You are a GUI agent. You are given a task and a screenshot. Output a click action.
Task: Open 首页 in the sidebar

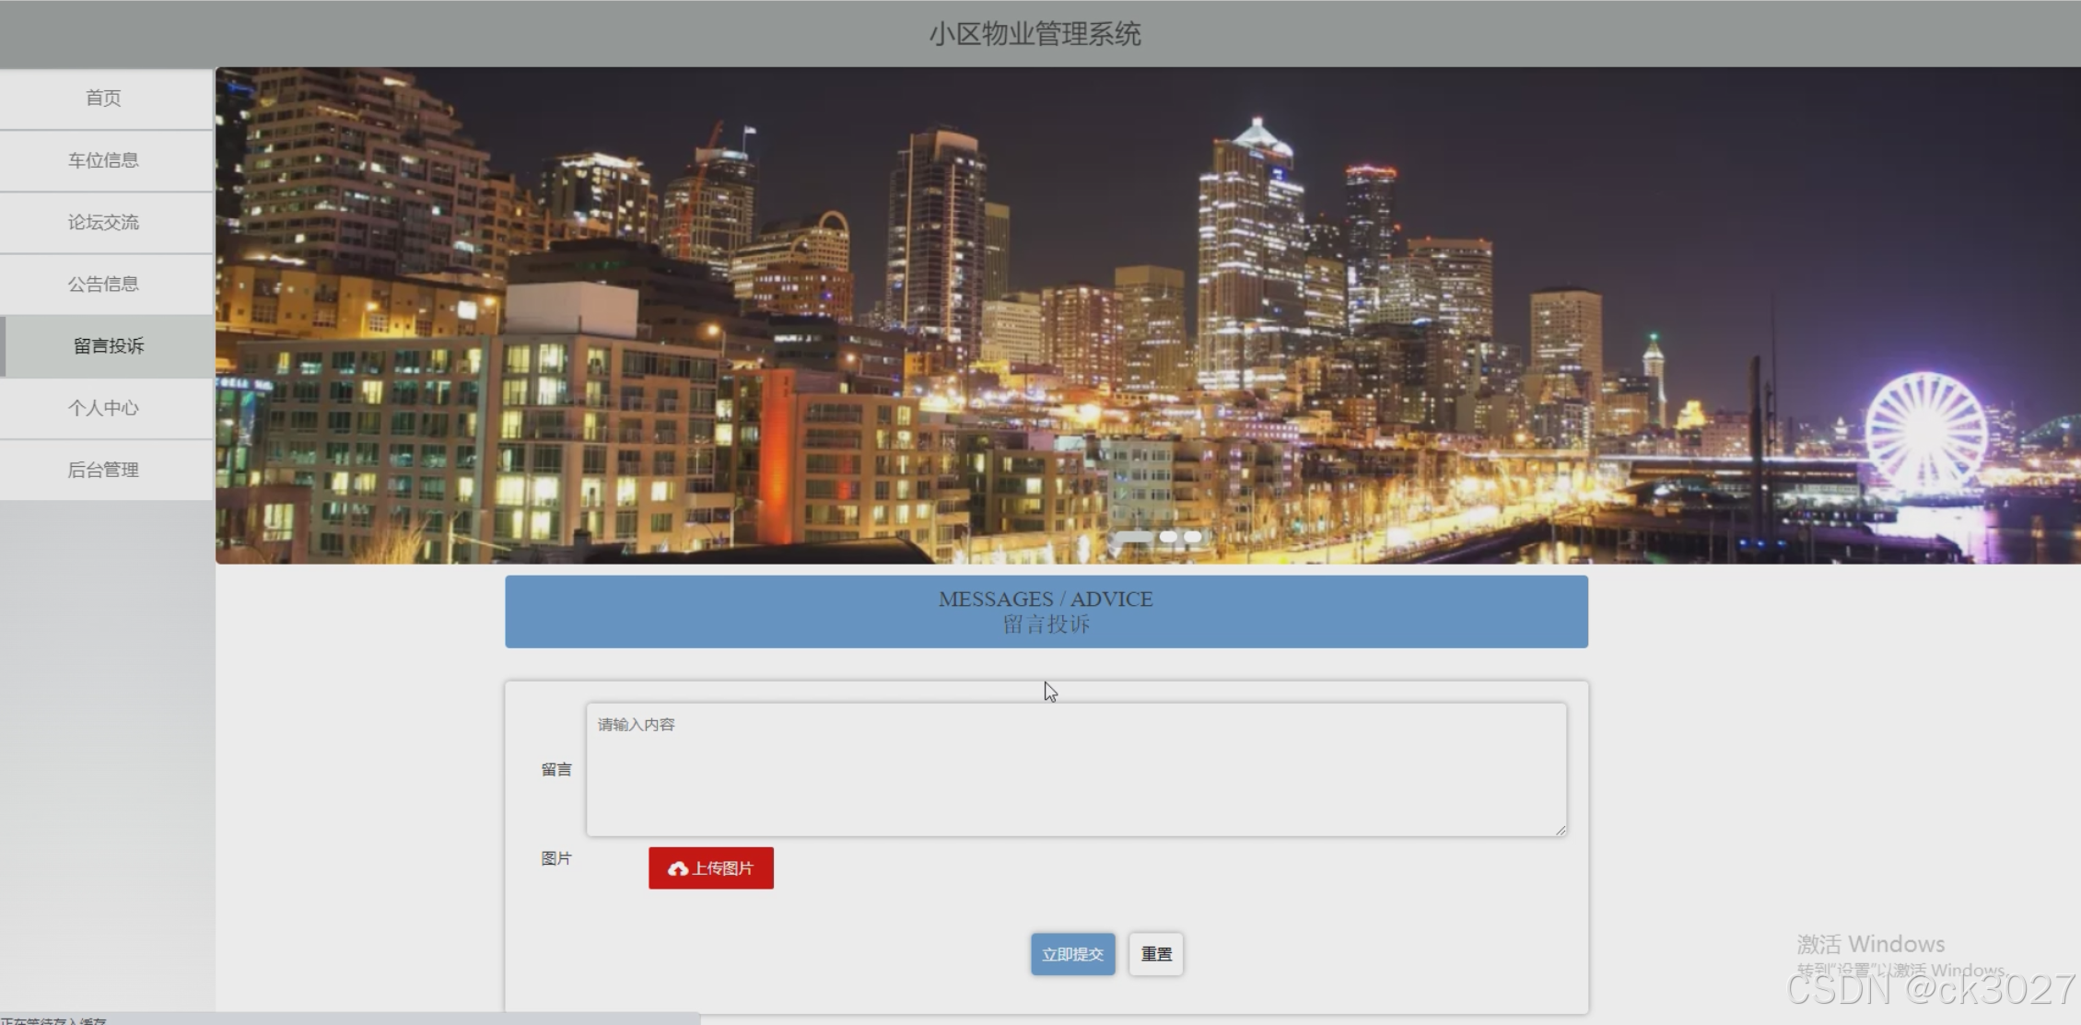pyautogui.click(x=104, y=98)
